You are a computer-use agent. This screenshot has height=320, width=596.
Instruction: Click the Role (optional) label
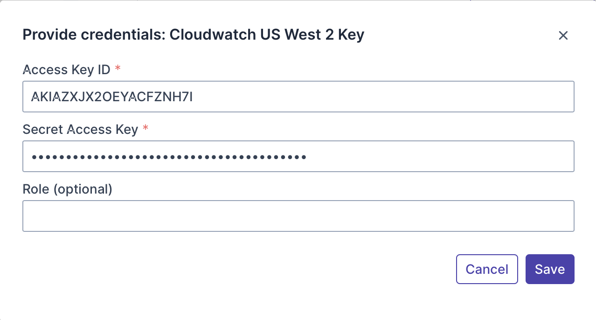tap(67, 189)
